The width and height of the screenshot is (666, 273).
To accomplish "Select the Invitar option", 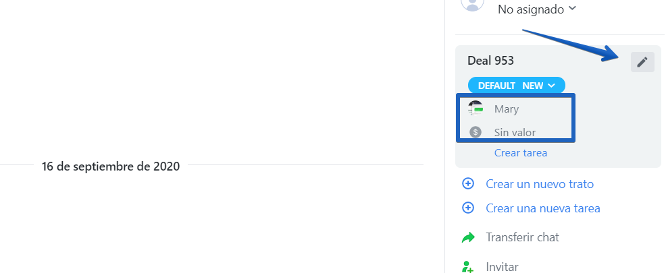I will pyautogui.click(x=502, y=267).
